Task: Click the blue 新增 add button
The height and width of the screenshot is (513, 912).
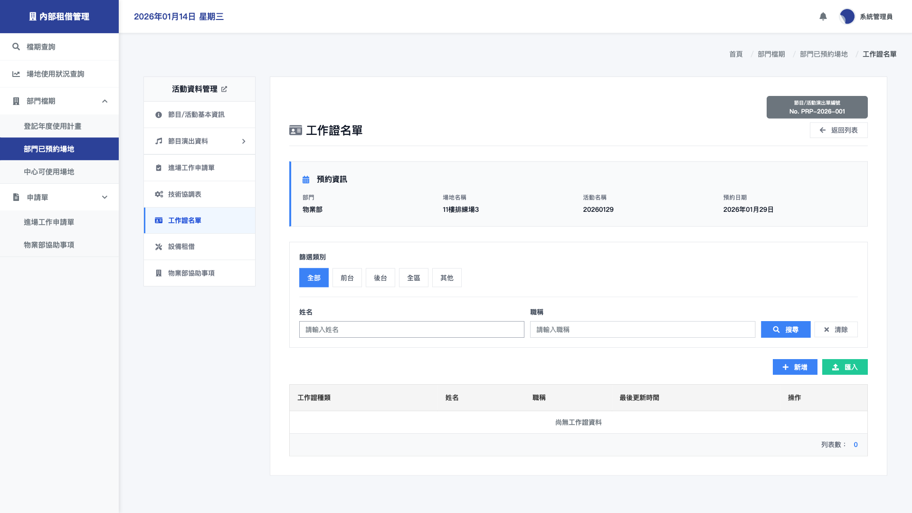Action: tap(795, 367)
